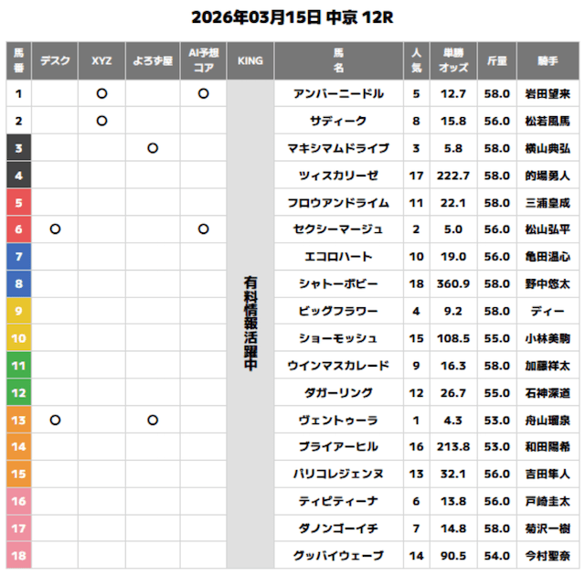Click the AI予想コア circle mark for horse 1
The height and width of the screenshot is (576, 585).
coord(203,93)
